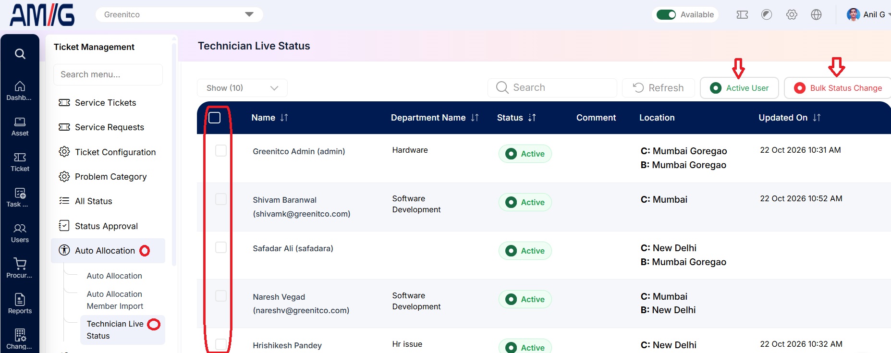Sort table by Status column

click(532, 118)
